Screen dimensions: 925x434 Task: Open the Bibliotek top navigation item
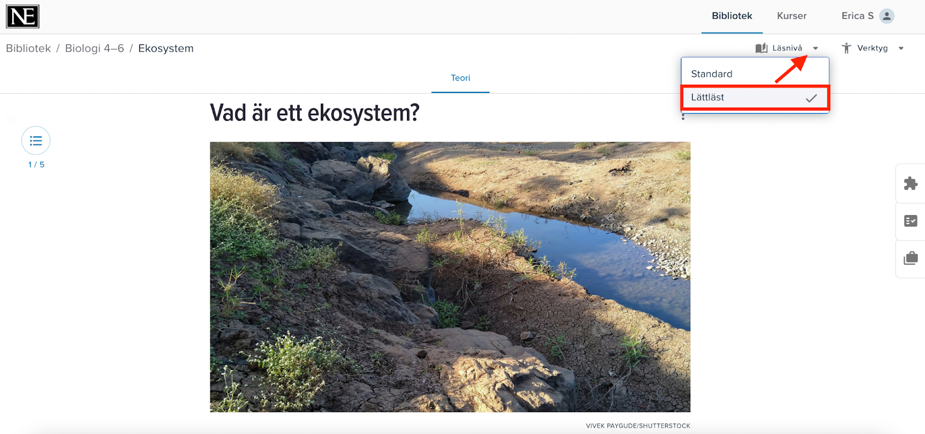pos(732,16)
